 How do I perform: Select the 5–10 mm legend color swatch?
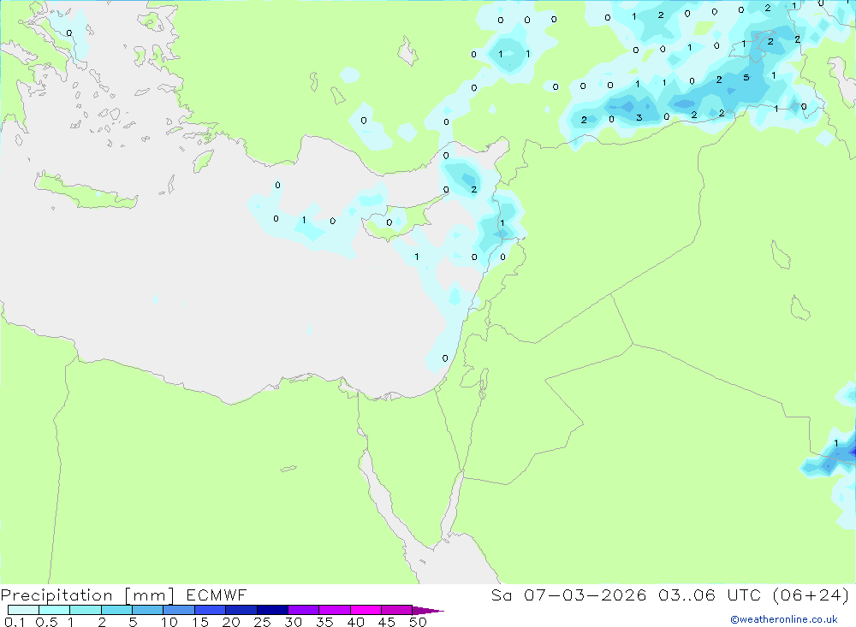(x=147, y=610)
